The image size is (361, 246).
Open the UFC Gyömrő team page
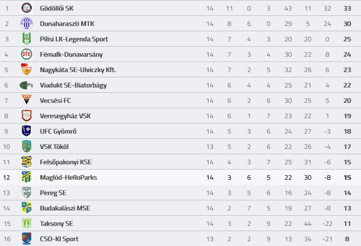pyautogui.click(x=58, y=131)
